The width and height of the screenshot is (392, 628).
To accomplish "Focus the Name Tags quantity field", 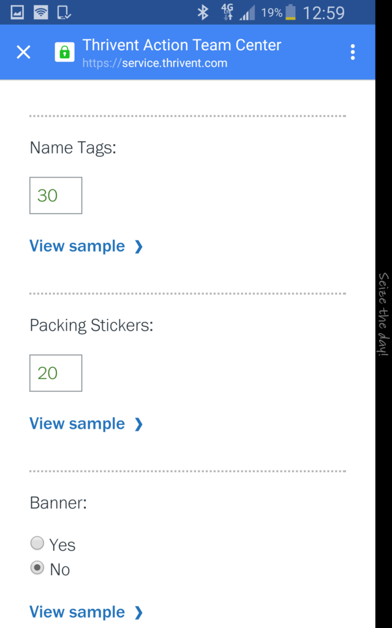I will coord(56,196).
